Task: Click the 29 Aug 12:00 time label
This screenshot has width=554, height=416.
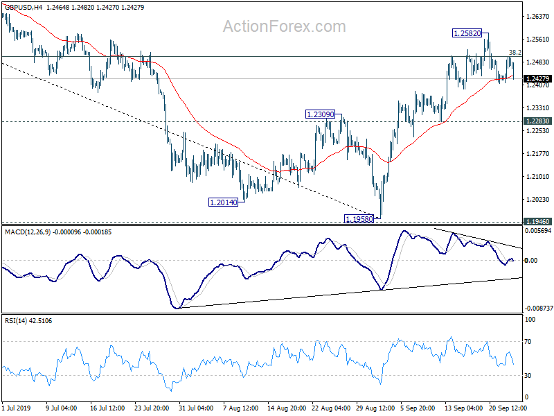Action: (375, 408)
